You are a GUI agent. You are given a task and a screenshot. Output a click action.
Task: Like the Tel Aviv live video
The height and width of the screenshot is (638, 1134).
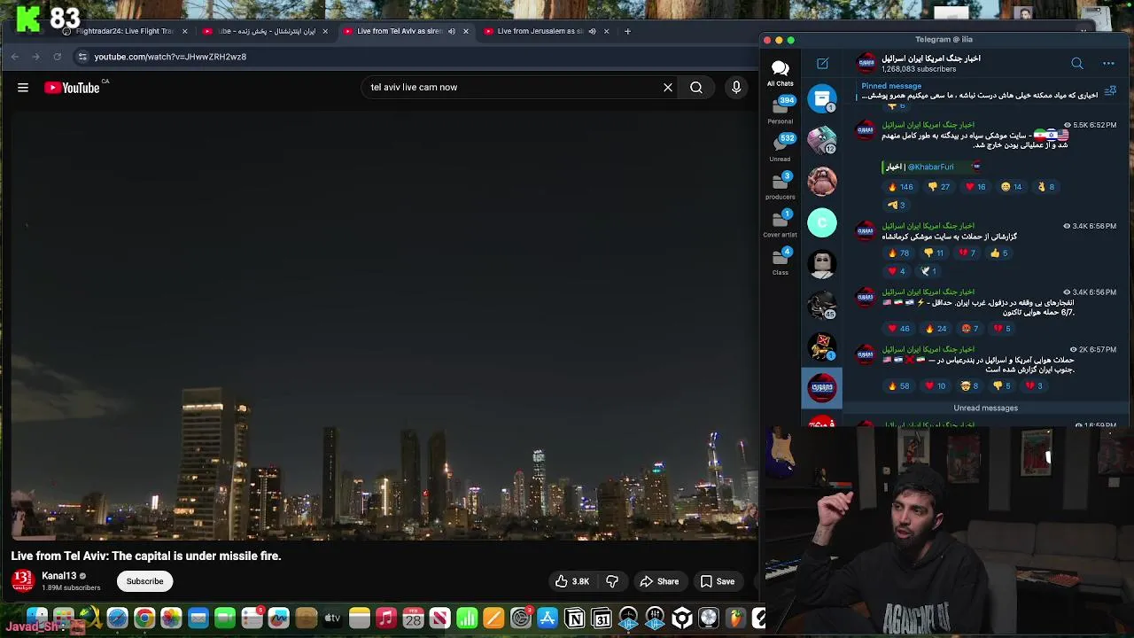pyautogui.click(x=572, y=581)
